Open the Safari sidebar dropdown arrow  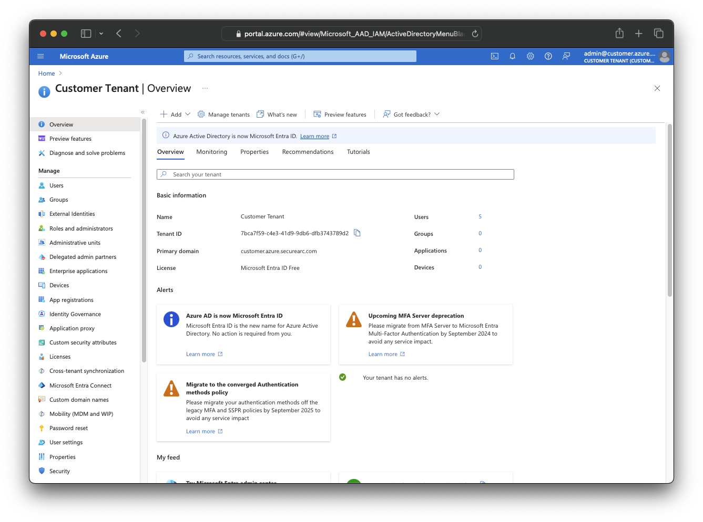(101, 34)
